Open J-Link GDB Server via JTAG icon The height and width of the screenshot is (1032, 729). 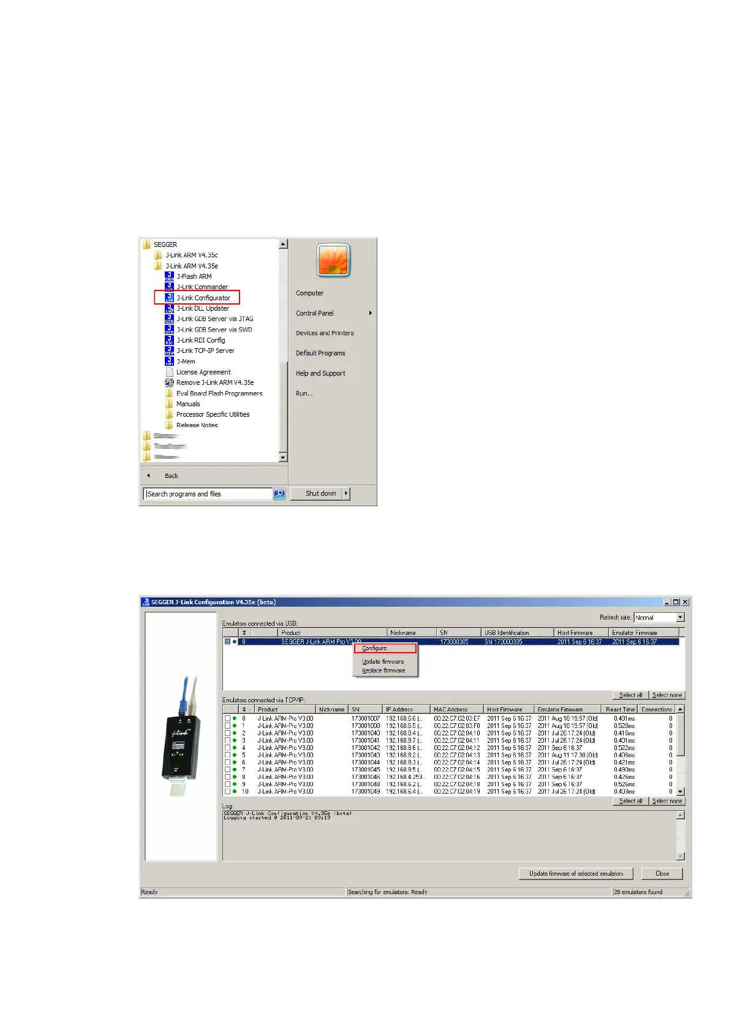169,319
